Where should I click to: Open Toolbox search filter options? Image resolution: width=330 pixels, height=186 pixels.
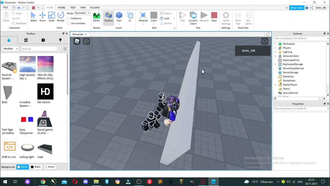(65, 49)
